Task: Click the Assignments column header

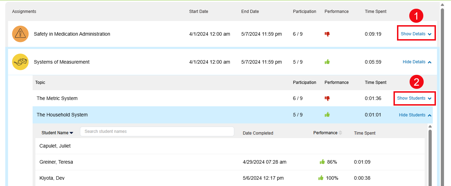Action: click(x=24, y=12)
